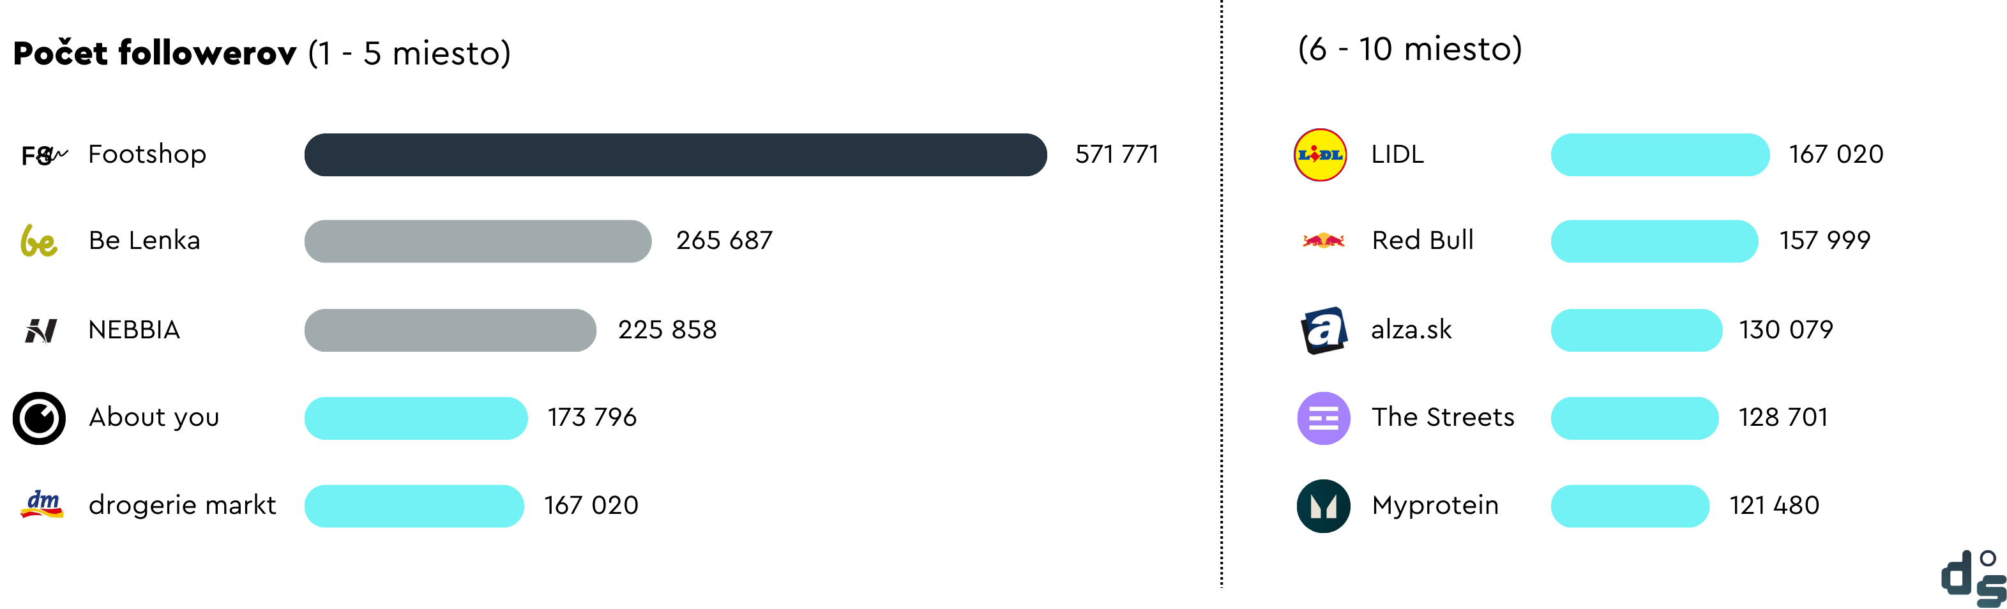Click the drogerie markt label
This screenshot has height=609, width=2007.
point(183,505)
